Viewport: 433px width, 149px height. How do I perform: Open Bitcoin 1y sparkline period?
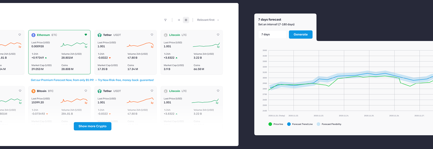click(86, 103)
